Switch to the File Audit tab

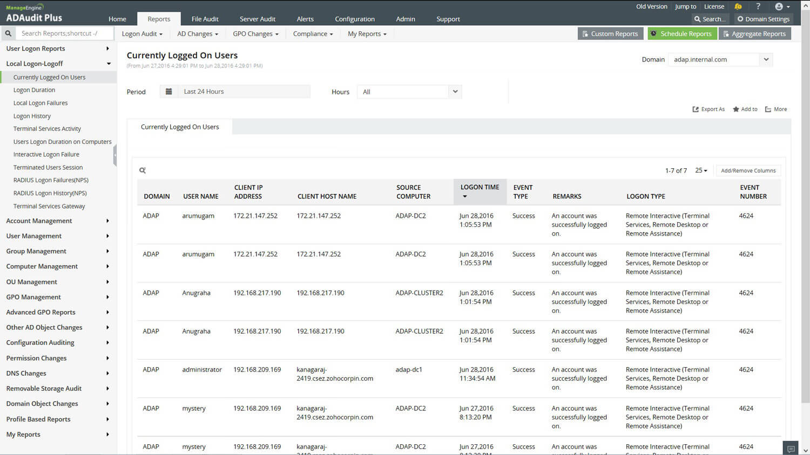point(205,19)
